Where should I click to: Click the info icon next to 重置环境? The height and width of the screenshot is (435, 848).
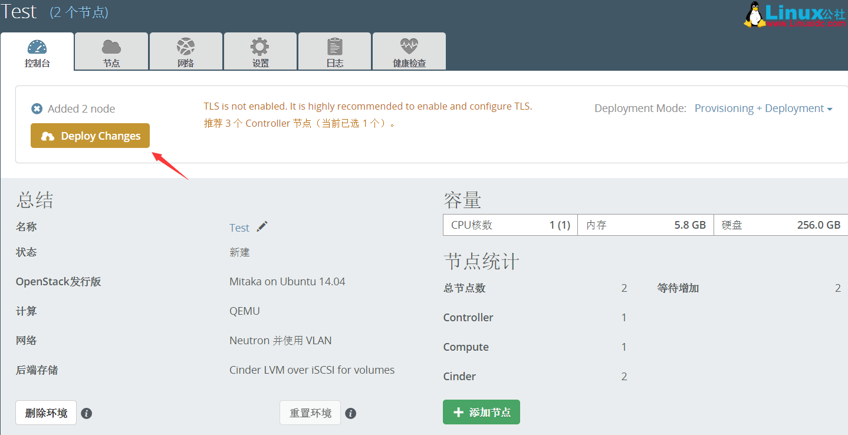point(350,413)
